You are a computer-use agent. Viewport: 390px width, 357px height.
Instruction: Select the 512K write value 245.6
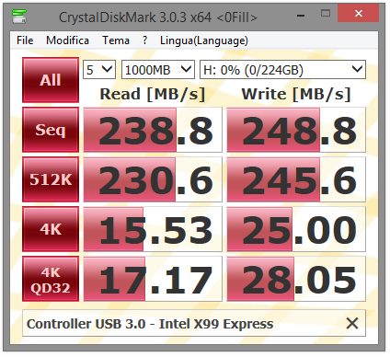(x=296, y=179)
